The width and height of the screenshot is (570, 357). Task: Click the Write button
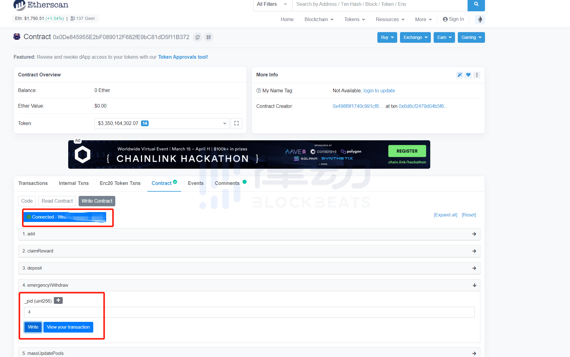[x=33, y=327]
